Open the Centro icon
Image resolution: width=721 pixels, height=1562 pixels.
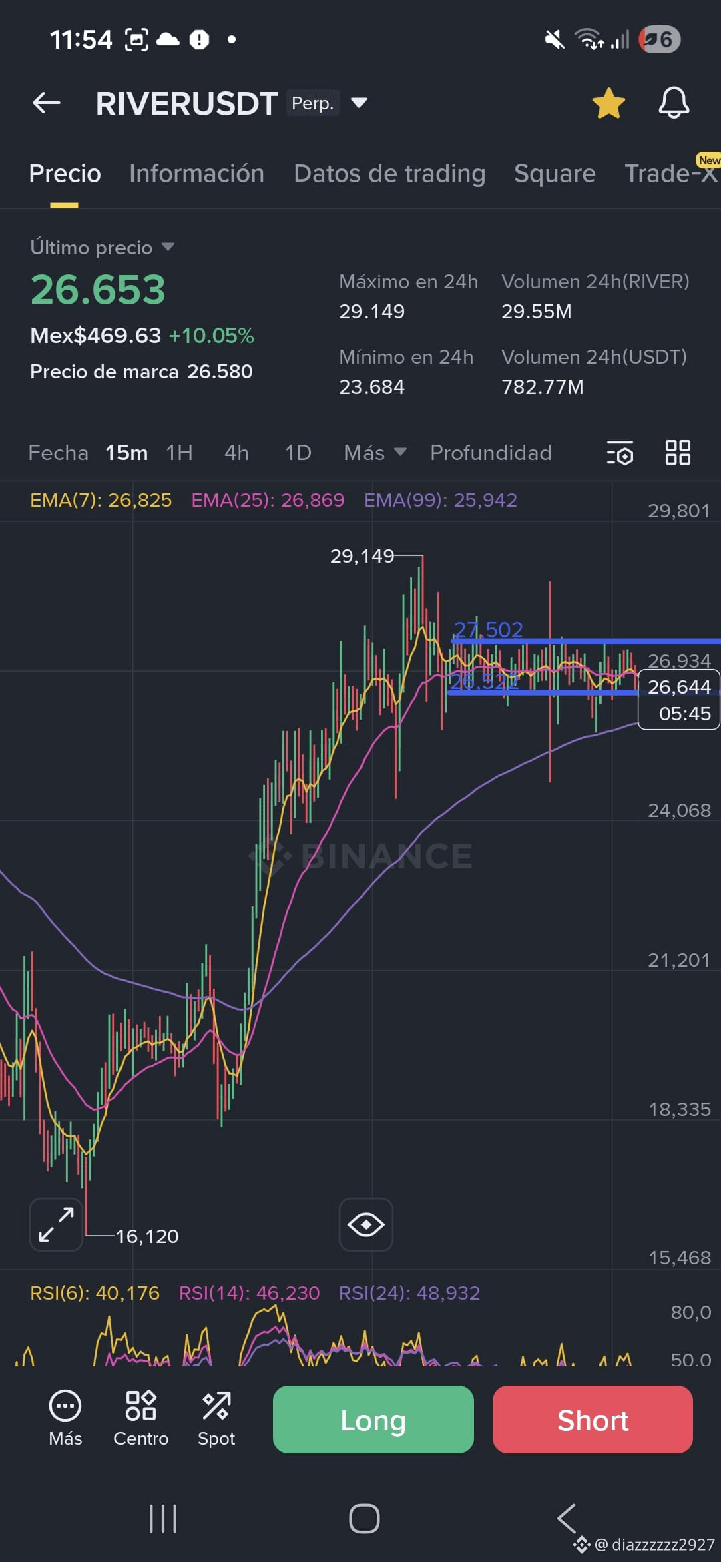pyautogui.click(x=141, y=1418)
